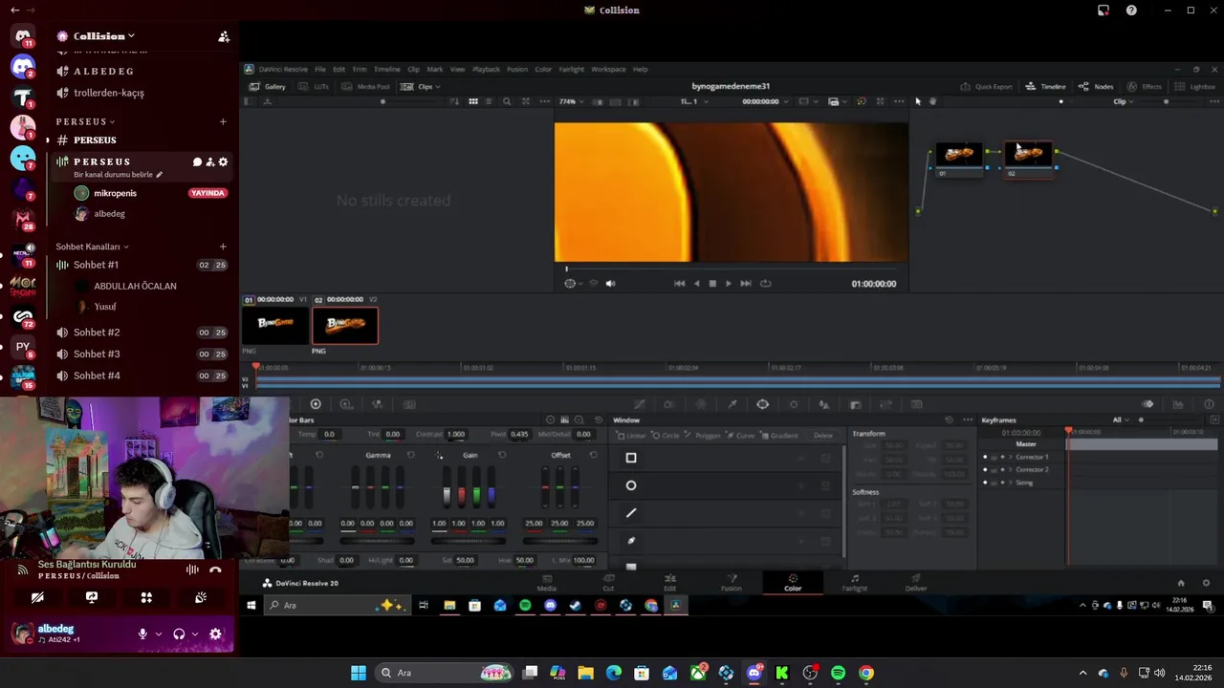Open Spotify from the Windows taskbar

point(838,673)
